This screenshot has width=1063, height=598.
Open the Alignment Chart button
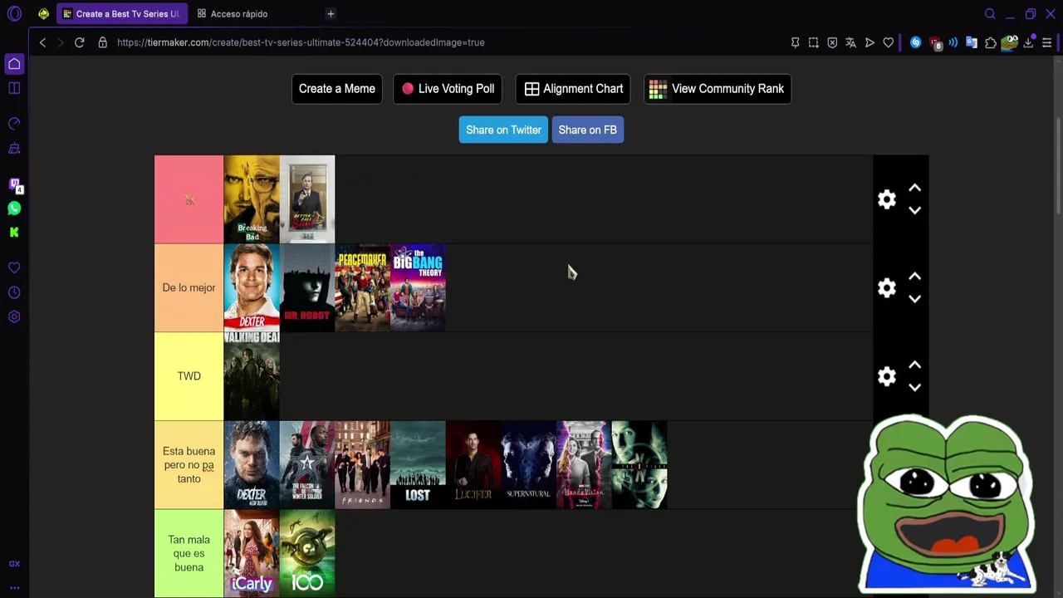573,89
